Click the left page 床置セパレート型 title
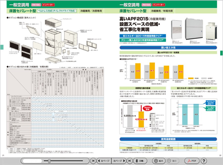The width and height of the screenshot is (223, 165). [x=22, y=11]
